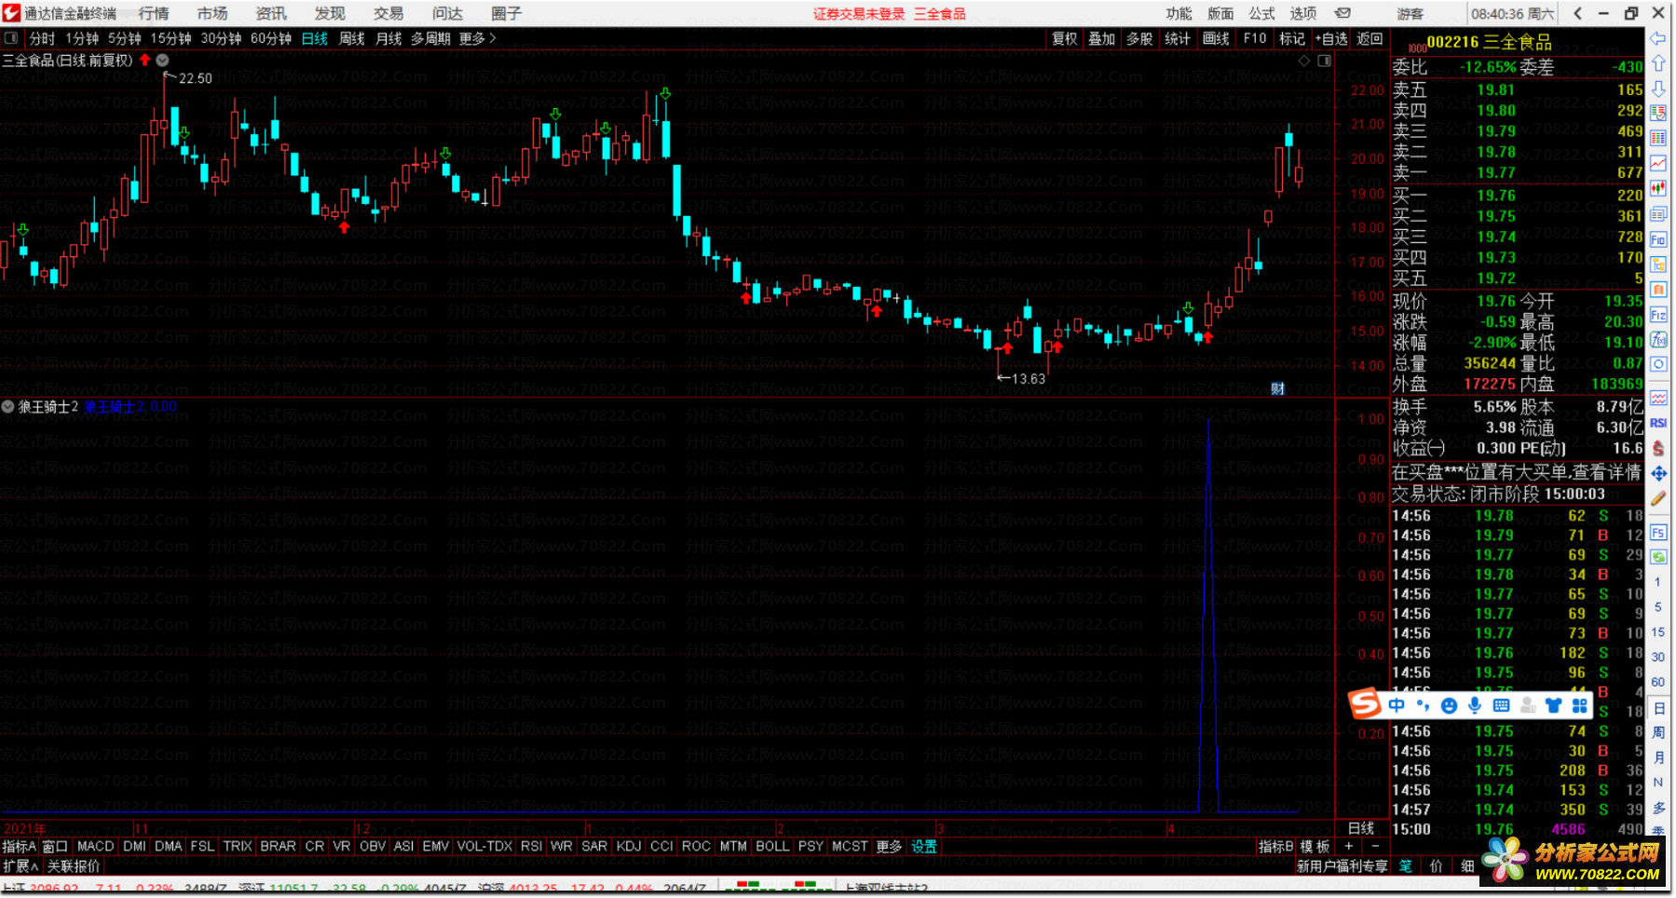
Task: Select the pencil drawing tool icon
Action: (1658, 498)
